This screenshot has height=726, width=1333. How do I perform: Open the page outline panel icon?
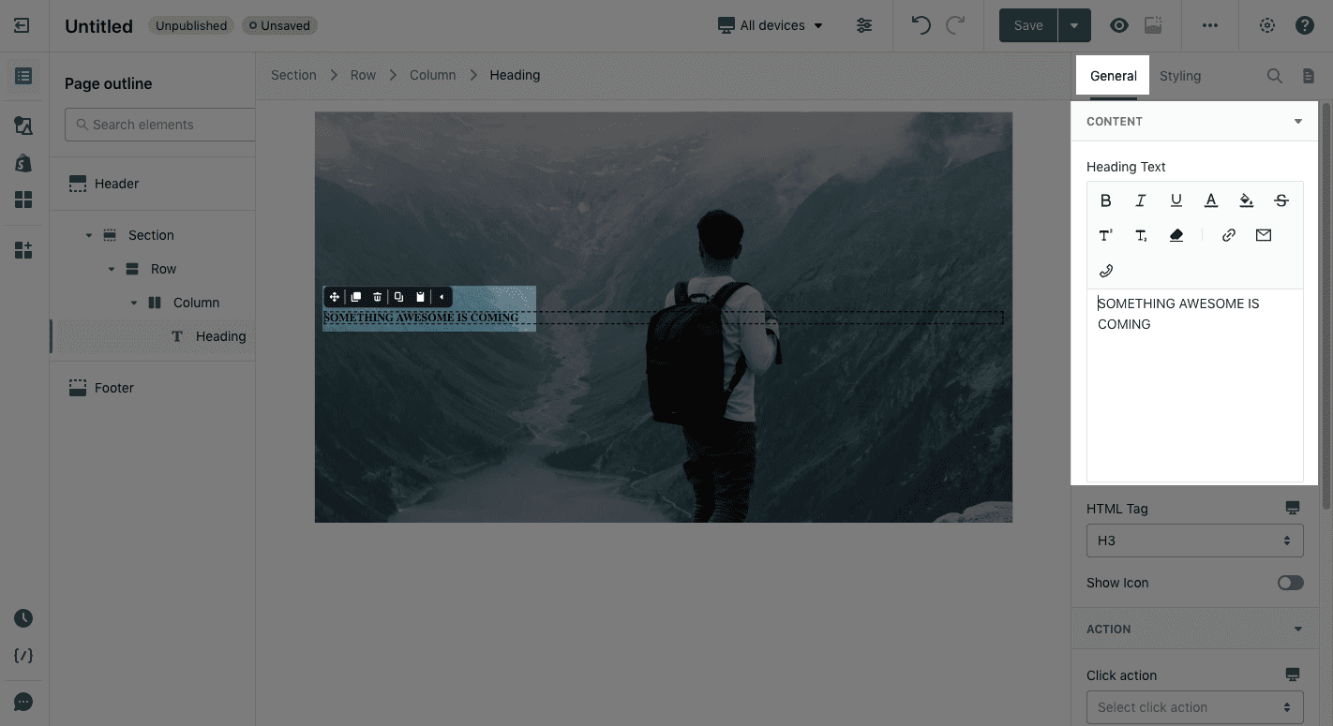(23, 76)
